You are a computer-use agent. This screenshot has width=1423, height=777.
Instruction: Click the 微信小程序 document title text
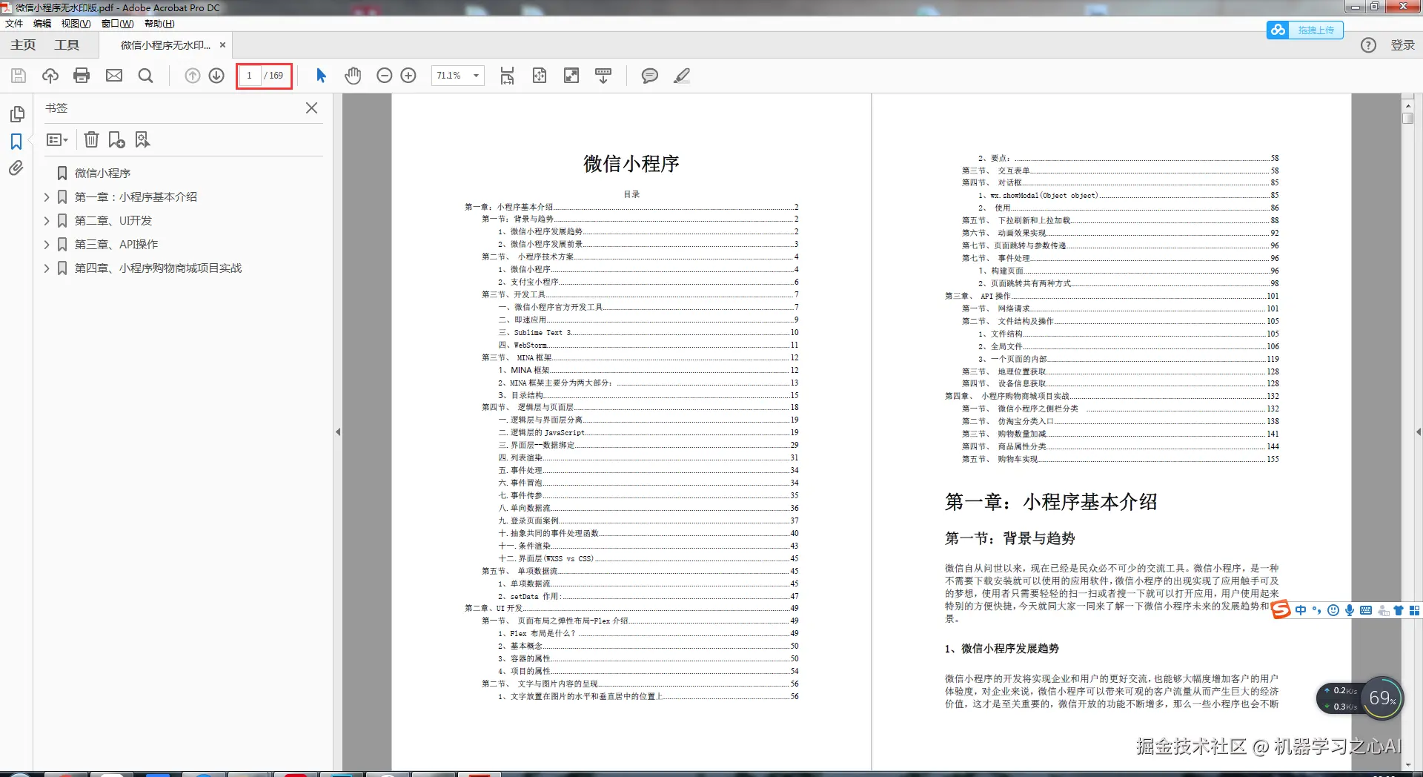[631, 164]
